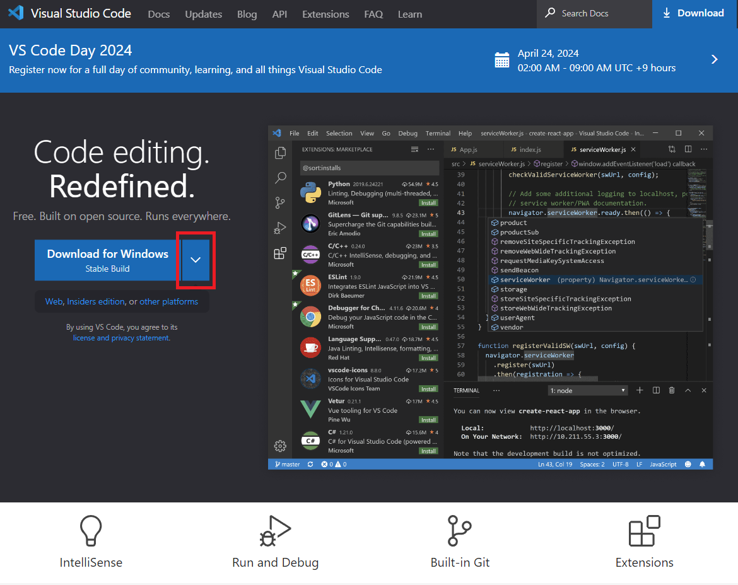
Task: Open the Extensions Marketplace more actions ellipsis
Action: coord(431,149)
